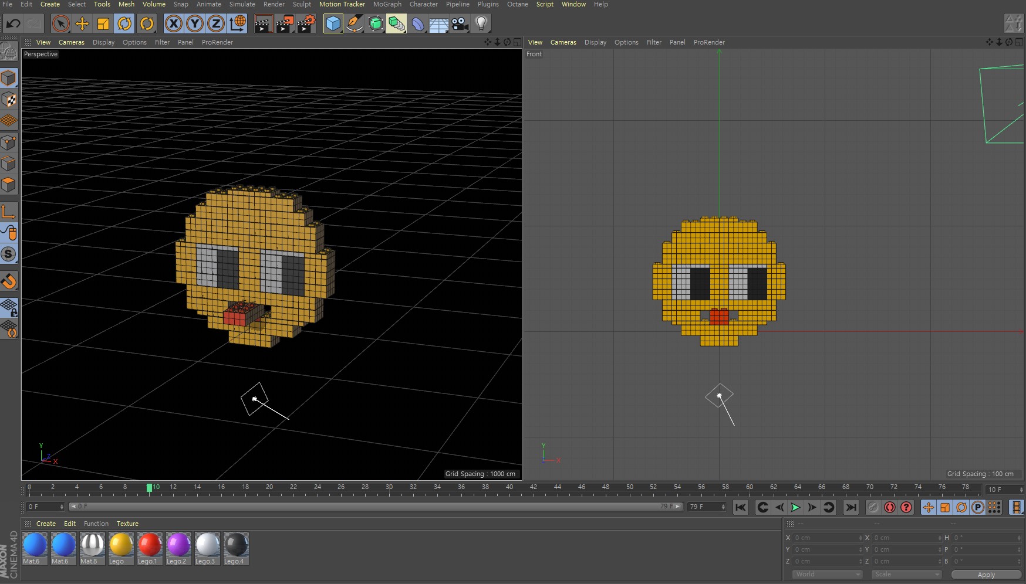Click the 0 F start frame stepper
1026x584 pixels.
tap(62, 507)
